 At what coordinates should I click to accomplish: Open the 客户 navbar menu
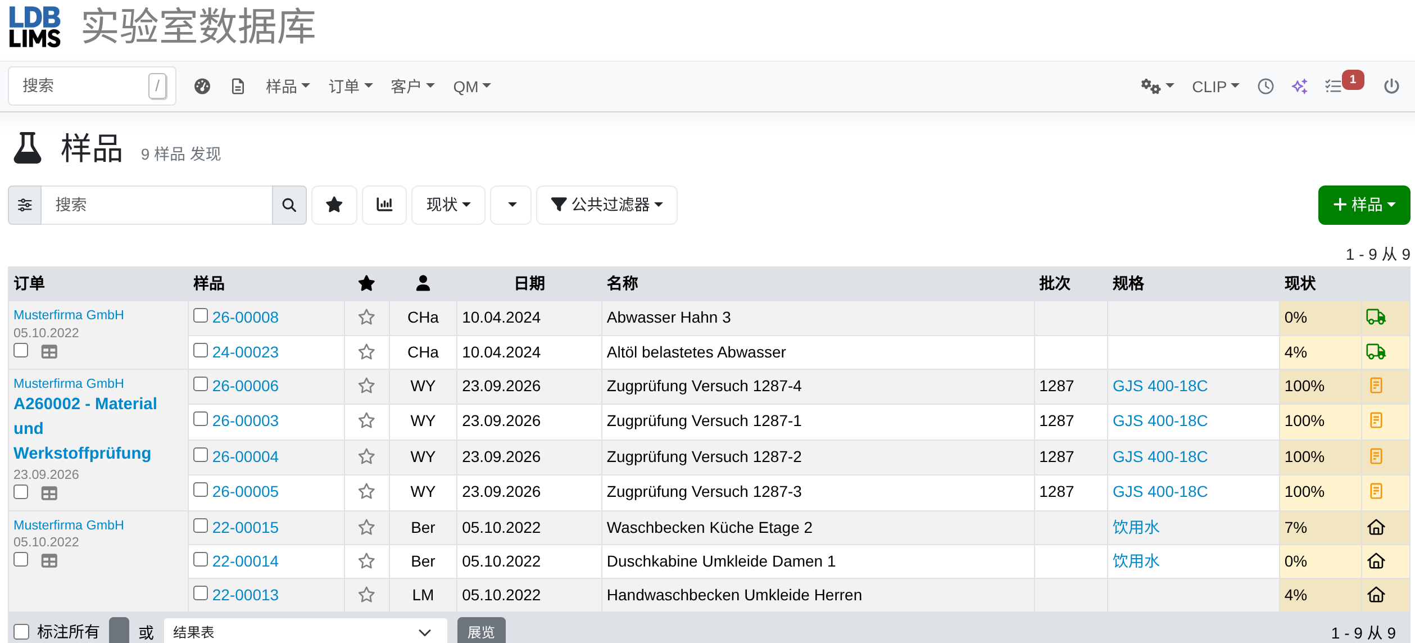(x=412, y=87)
